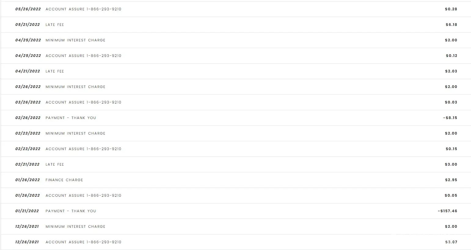Viewport: 471px width, 250px height.
Task: Open the 02/26/2022 Payment Thank You entry
Action: pyautogui.click(x=236, y=118)
